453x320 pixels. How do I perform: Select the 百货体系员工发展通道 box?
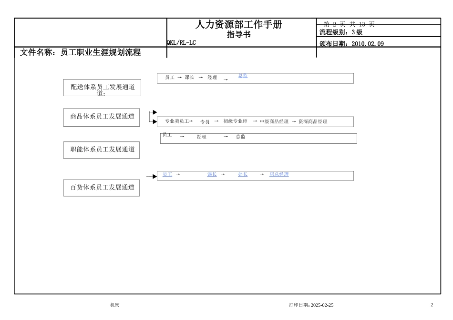pos(102,188)
